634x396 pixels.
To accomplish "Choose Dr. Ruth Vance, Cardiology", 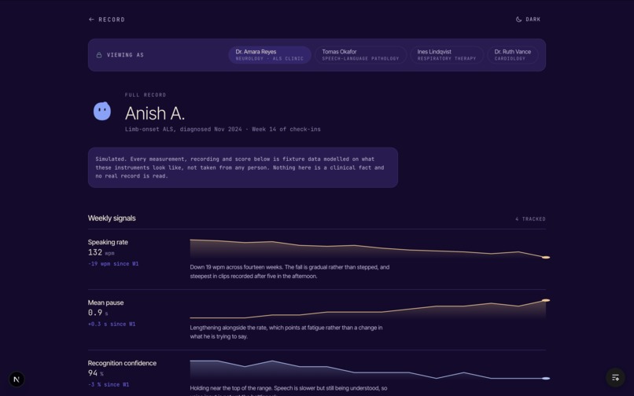I will pyautogui.click(x=512, y=55).
